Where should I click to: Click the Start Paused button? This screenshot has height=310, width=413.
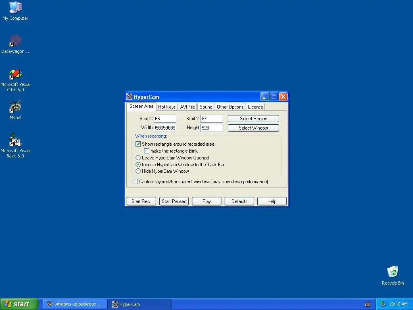174,201
